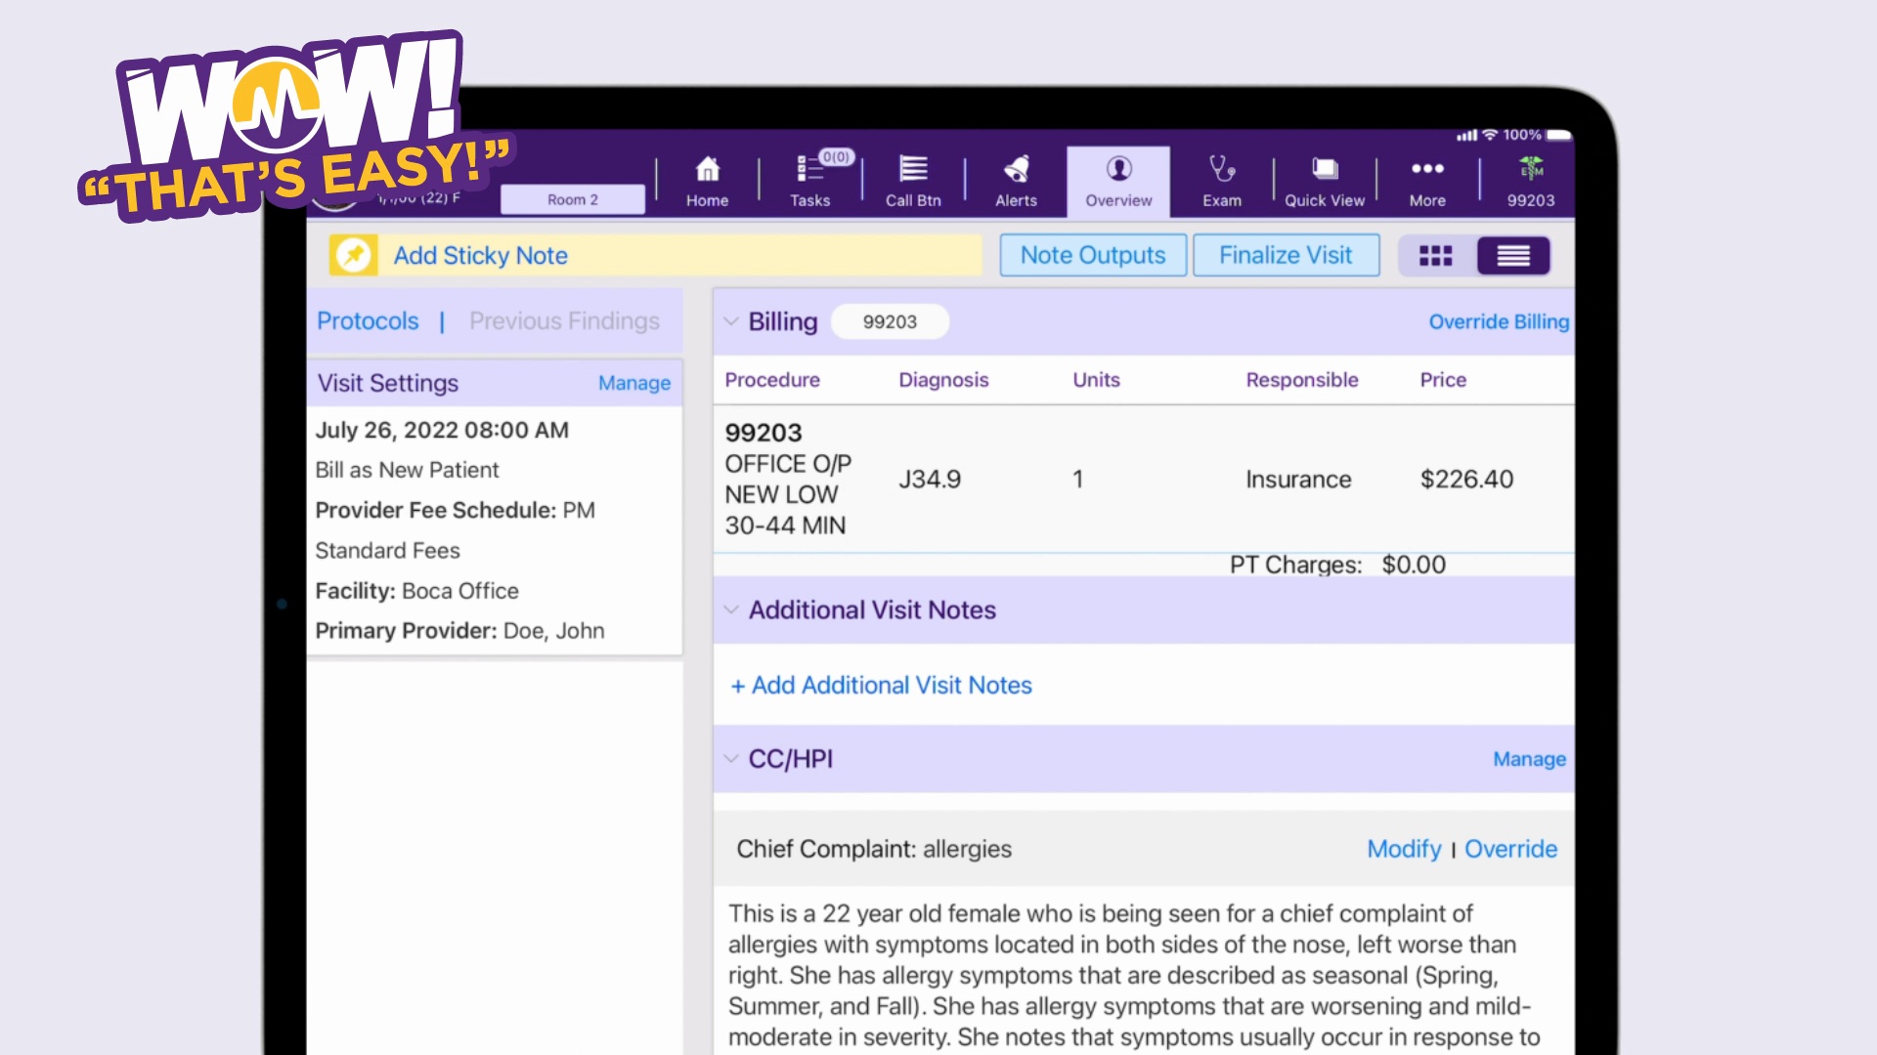Screen dimensions: 1877x1055
Task: Switch to the Previous Findings tab
Action: [564, 320]
